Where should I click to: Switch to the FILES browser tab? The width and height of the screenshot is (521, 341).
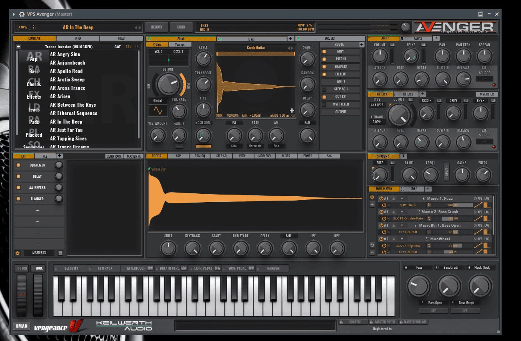point(121,39)
